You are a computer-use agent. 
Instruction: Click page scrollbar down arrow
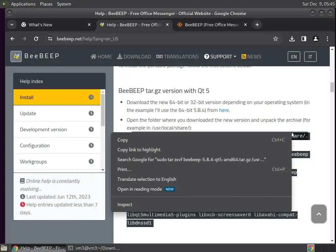pos(332,241)
